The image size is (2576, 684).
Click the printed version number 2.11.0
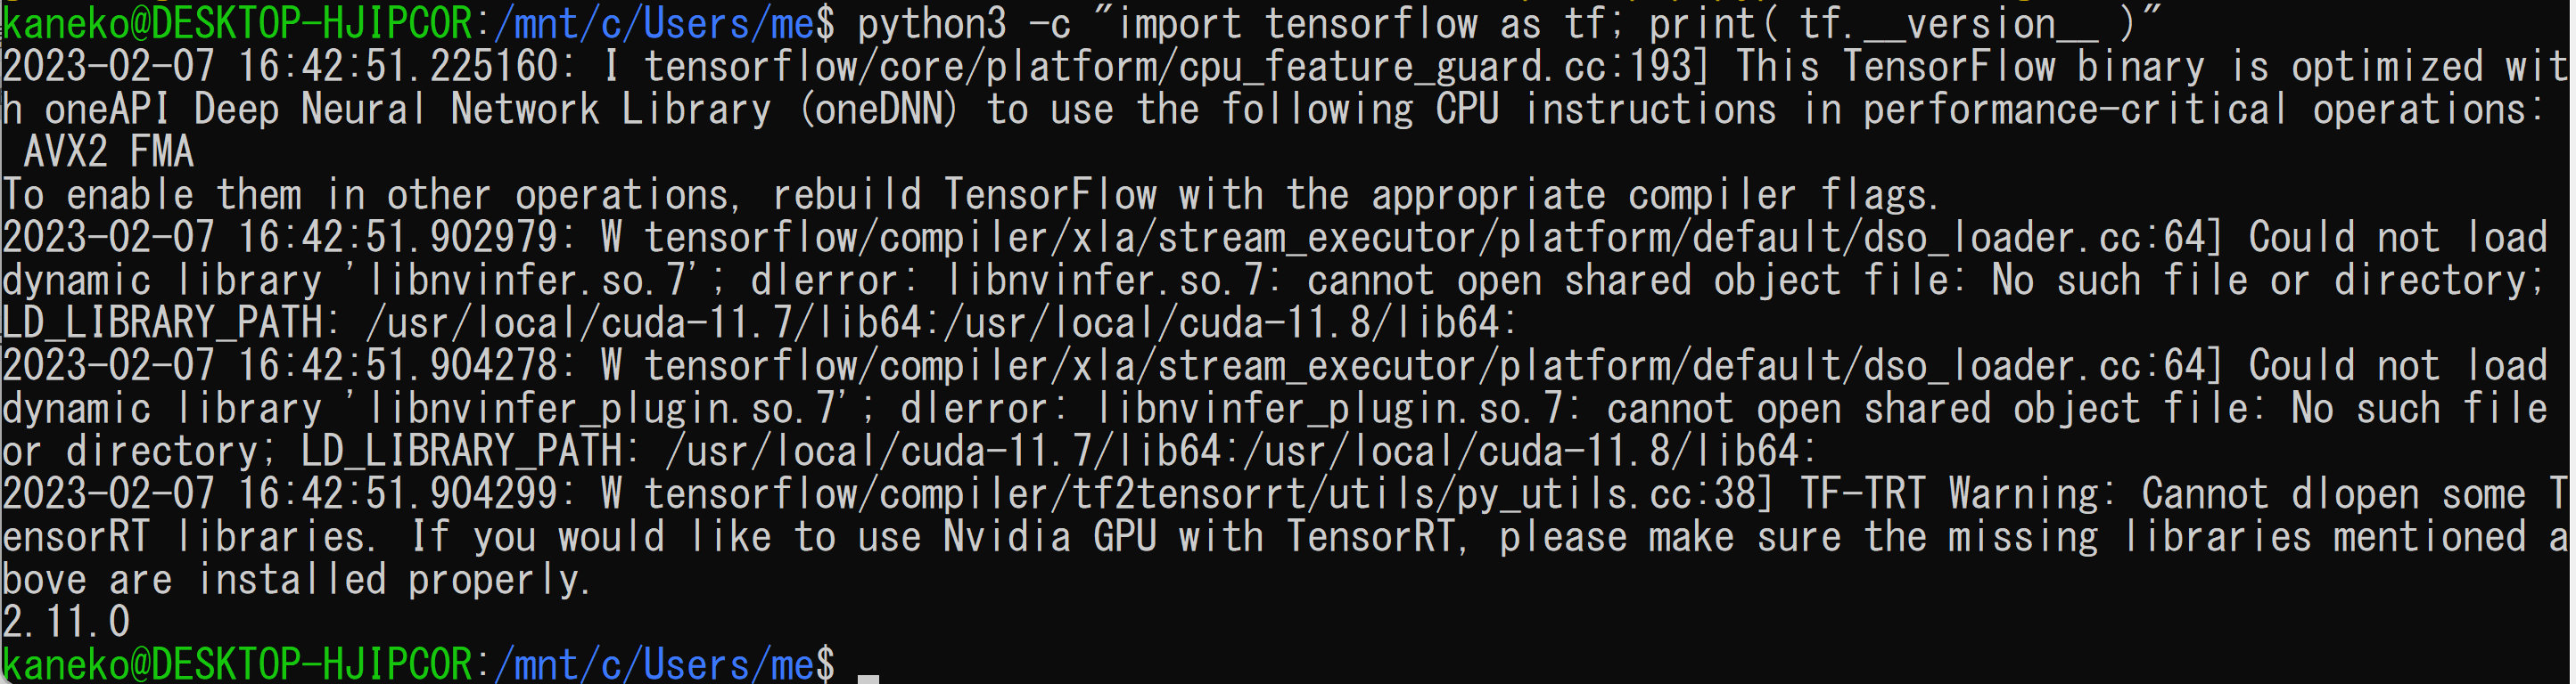pos(66,622)
